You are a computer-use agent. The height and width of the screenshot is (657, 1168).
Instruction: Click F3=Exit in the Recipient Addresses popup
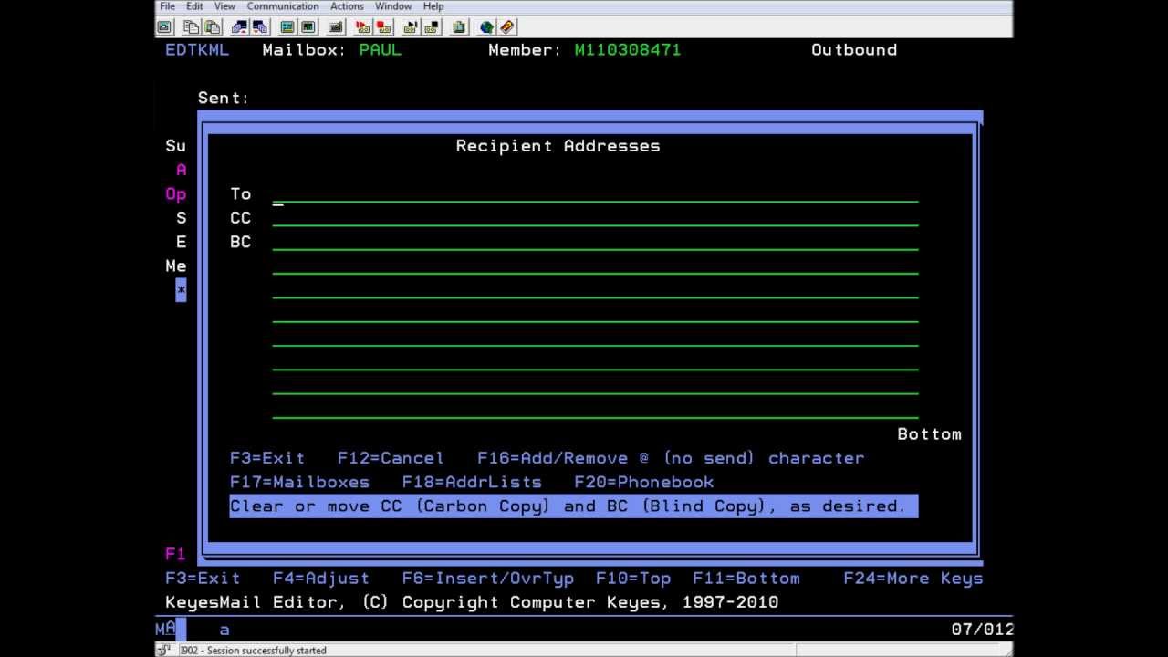[x=267, y=458]
